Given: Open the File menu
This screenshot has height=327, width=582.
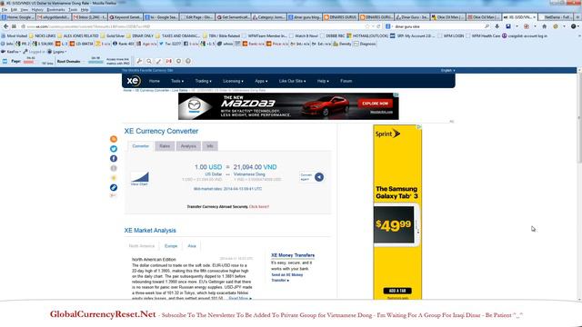Looking at the screenshot, I should (5, 10).
